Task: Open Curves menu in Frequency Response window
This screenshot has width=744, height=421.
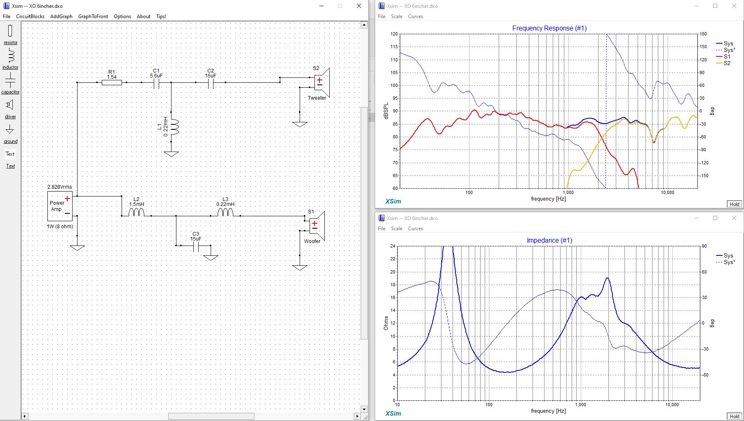Action: [x=415, y=16]
